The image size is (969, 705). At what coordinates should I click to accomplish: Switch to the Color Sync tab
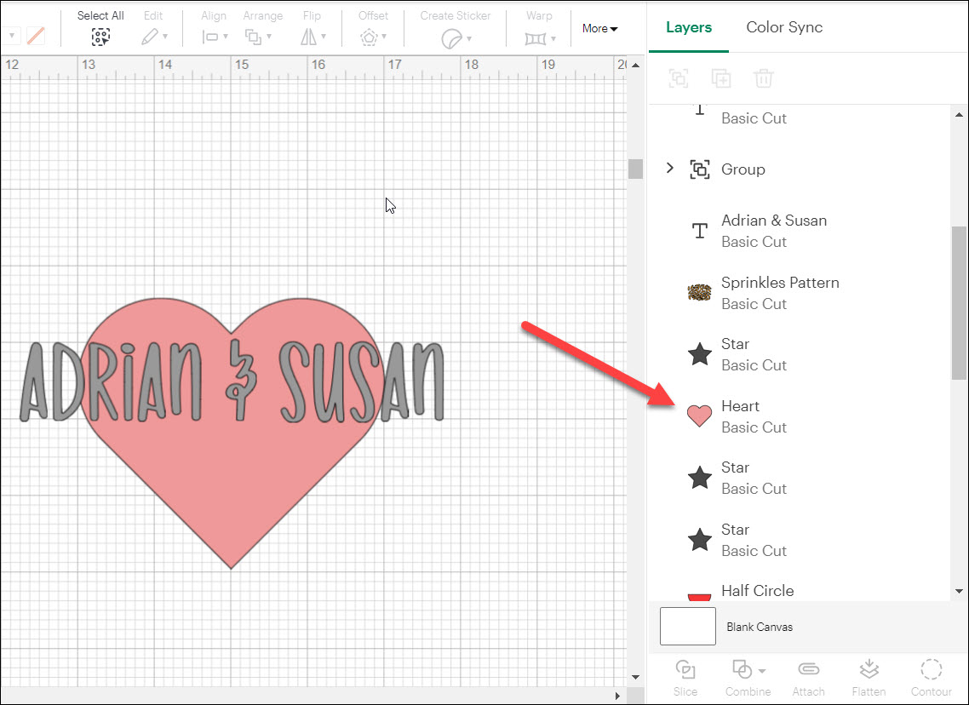pos(784,27)
